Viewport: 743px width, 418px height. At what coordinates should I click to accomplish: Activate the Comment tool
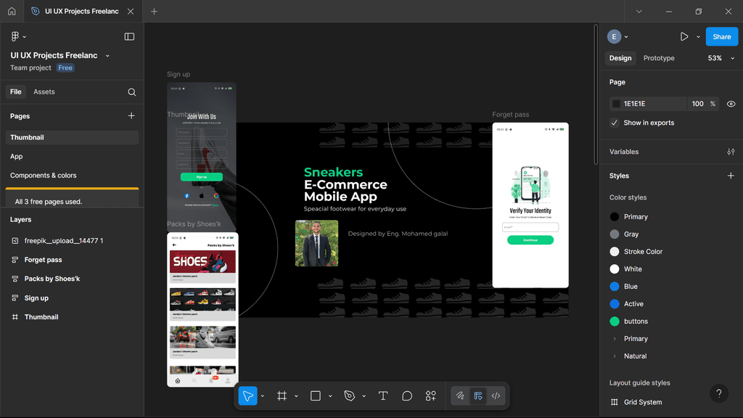(407, 396)
